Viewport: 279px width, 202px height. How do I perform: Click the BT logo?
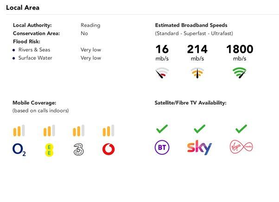coord(162,148)
